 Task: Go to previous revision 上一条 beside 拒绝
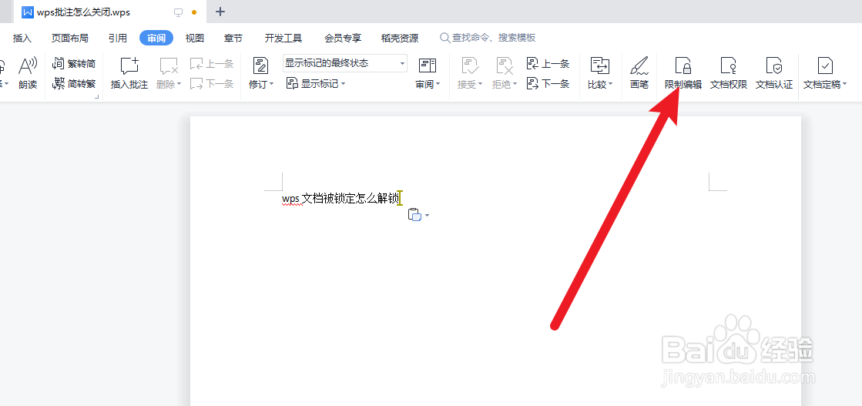(x=548, y=64)
